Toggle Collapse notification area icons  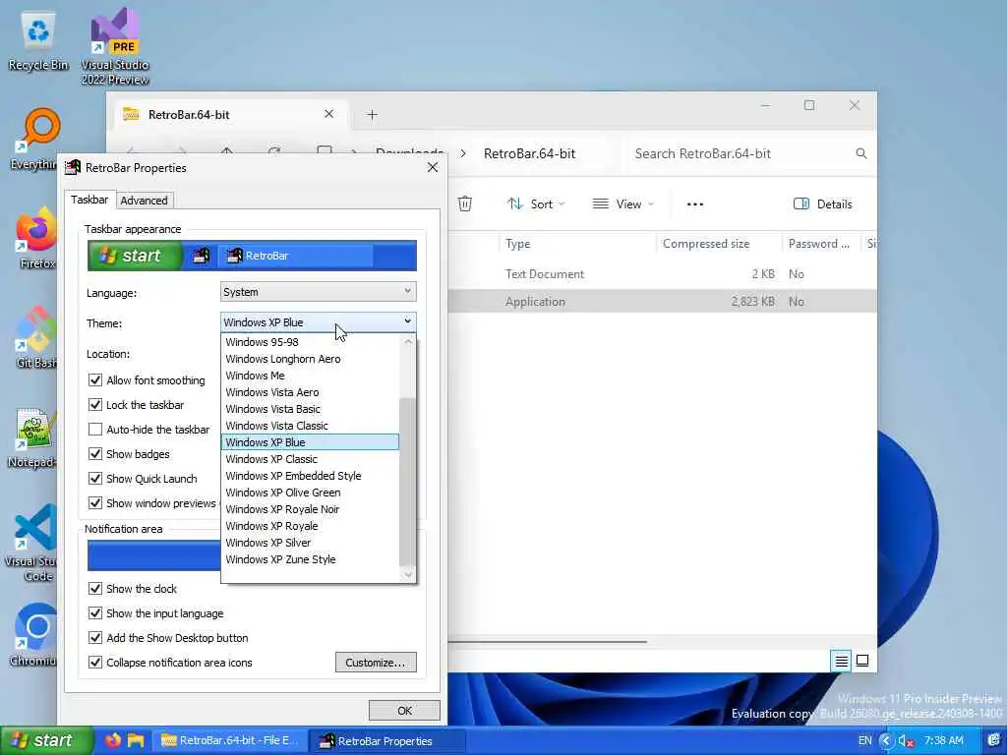click(x=95, y=662)
